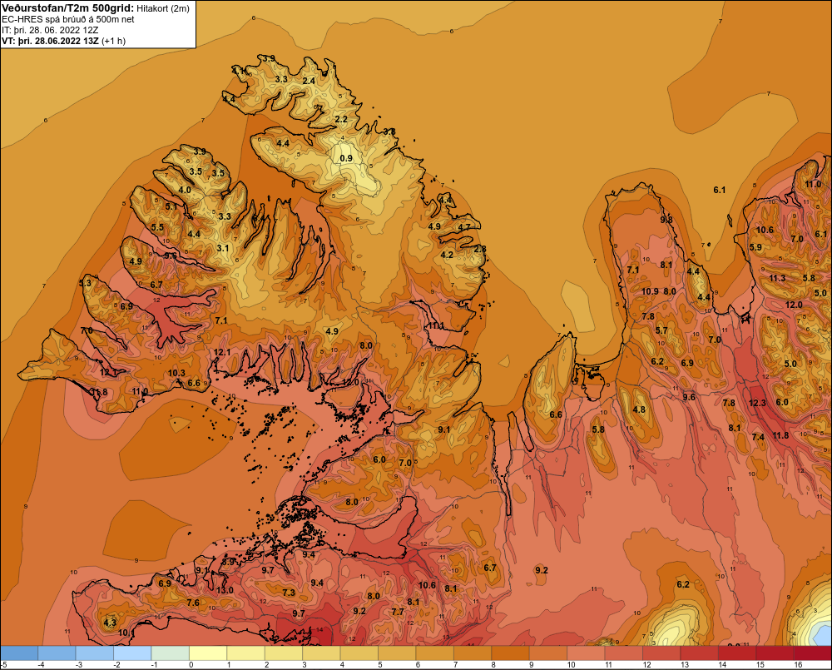The height and width of the screenshot is (670, 832).
Task: Select the 2.2 temperature value
Action: pos(341,119)
